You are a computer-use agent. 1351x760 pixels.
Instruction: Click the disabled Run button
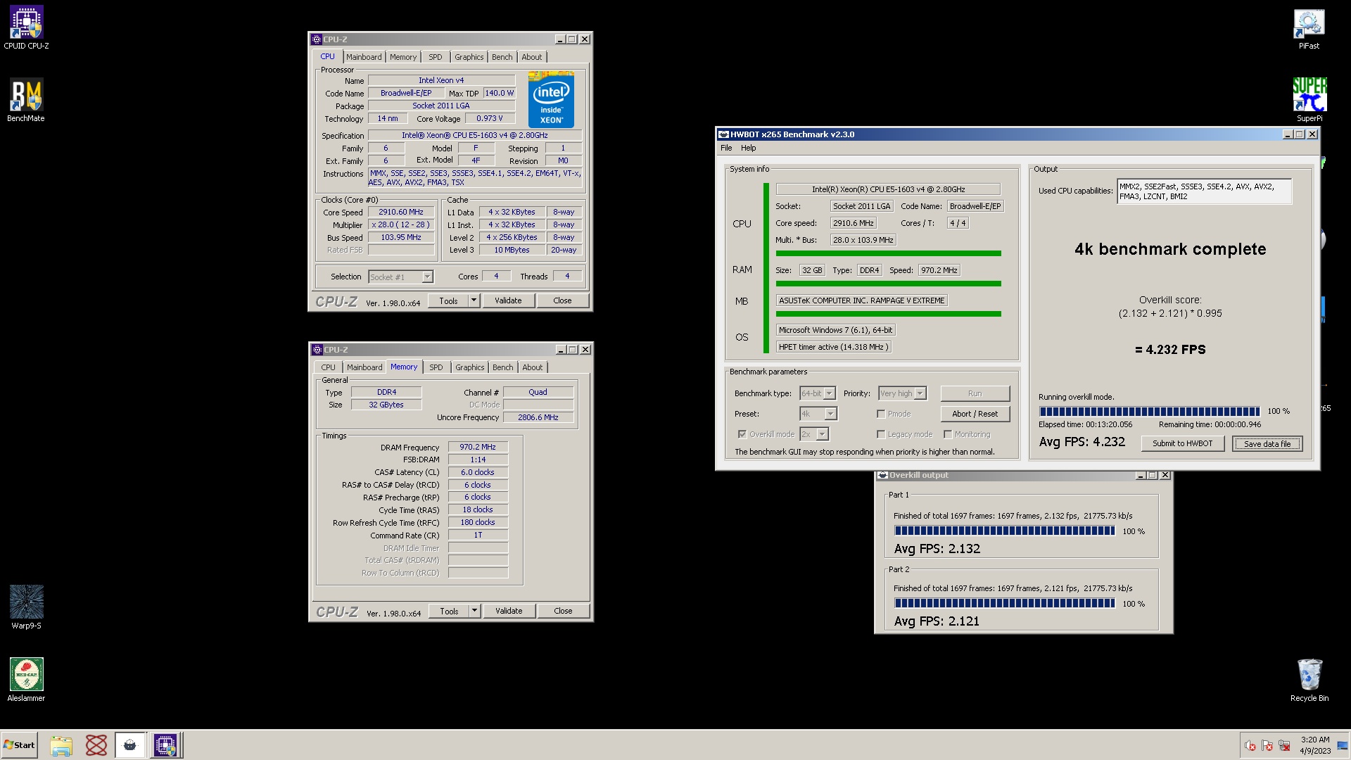click(975, 393)
